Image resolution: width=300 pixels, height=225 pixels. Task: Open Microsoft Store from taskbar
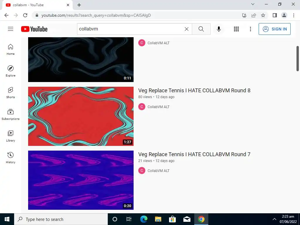point(172,219)
